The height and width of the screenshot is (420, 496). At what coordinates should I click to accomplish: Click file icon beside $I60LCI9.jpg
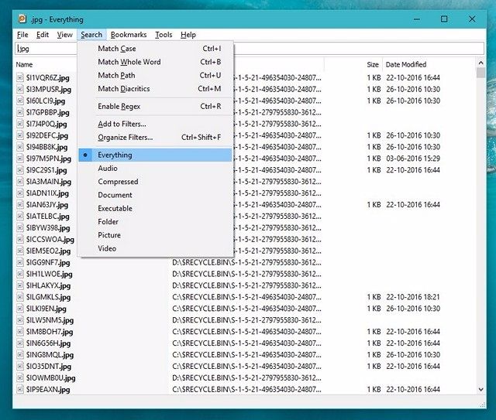(x=20, y=101)
